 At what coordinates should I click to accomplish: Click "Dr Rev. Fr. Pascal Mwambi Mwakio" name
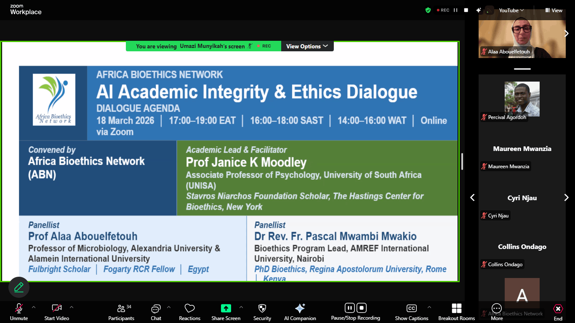(335, 236)
